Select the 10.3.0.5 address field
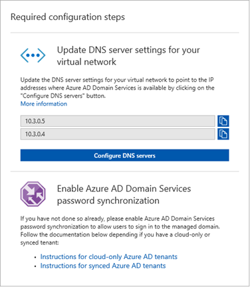 [118, 121]
